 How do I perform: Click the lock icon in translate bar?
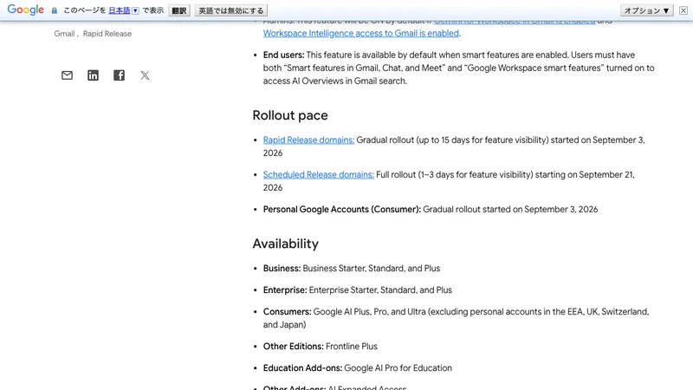[x=55, y=10]
